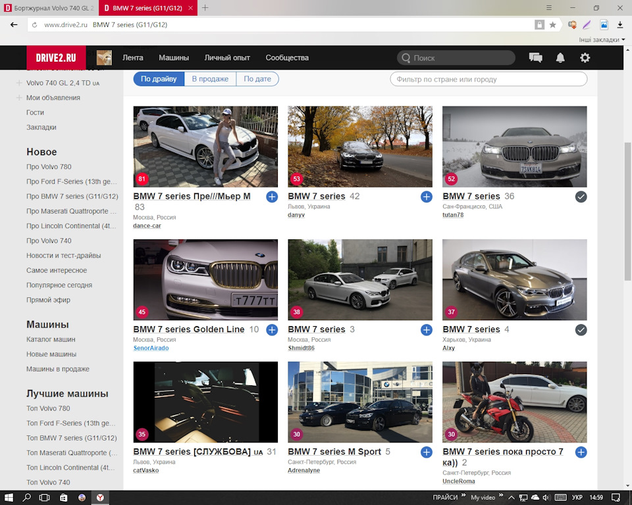Show hidden system tray icons
The image size is (632, 505).
click(511, 497)
